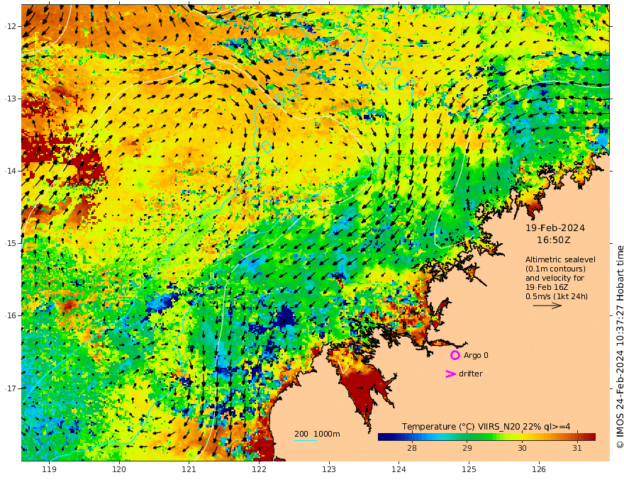Click the longitude 120 axis label

tap(119, 469)
